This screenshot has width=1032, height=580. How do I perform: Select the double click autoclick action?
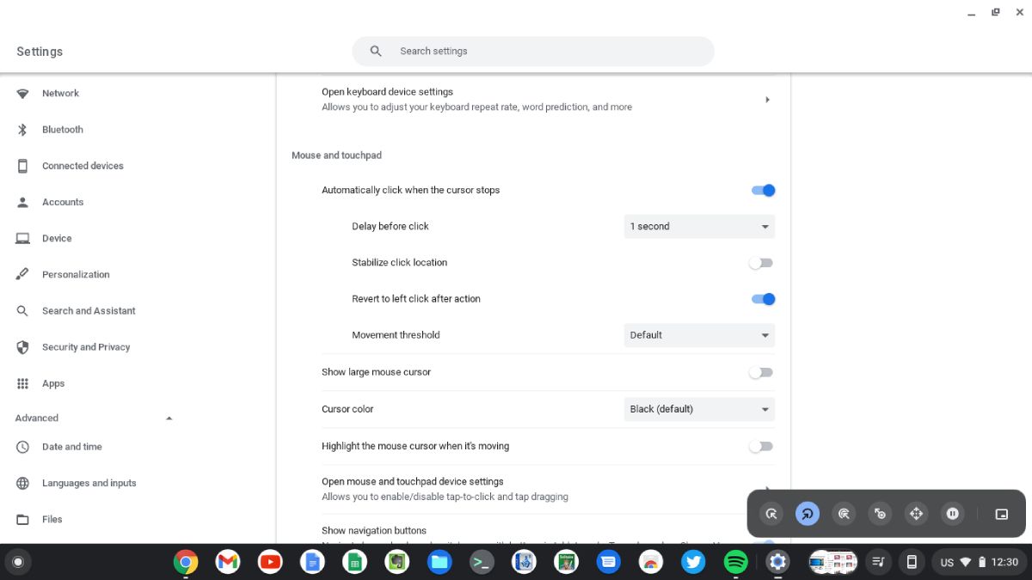844,513
